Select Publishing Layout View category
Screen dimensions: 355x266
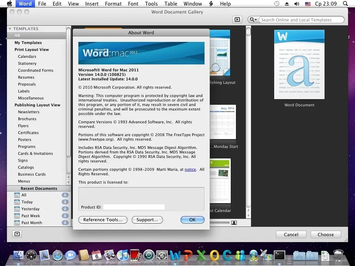pyautogui.click(x=37, y=105)
